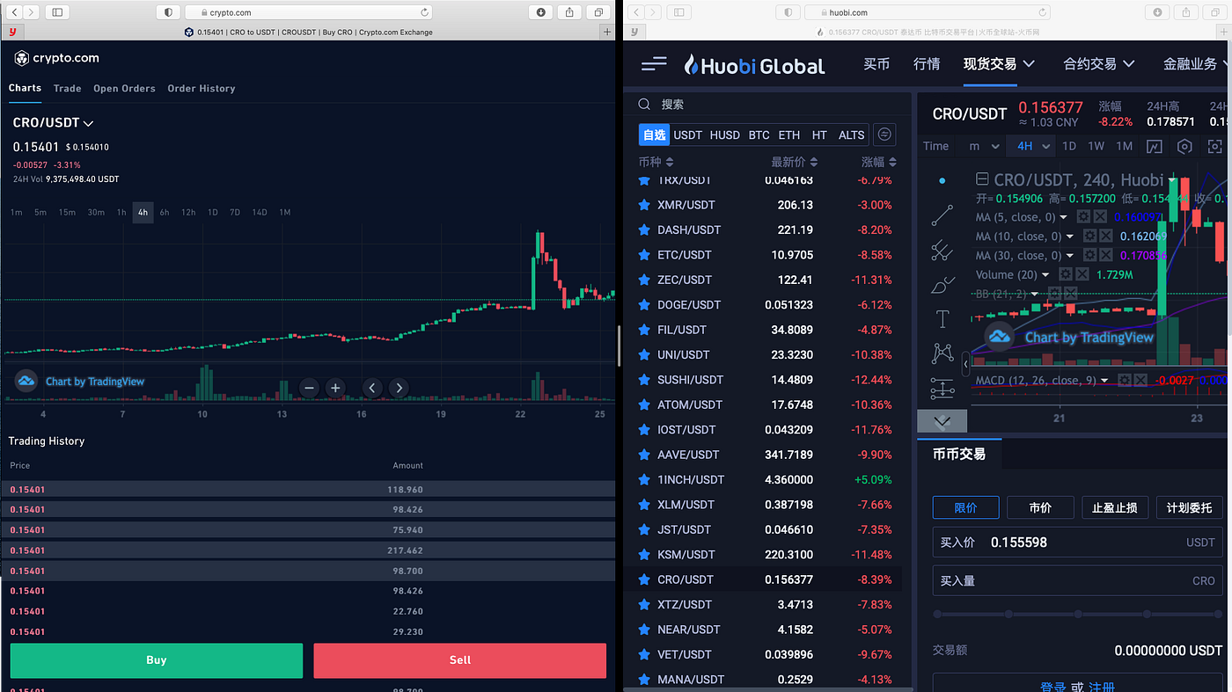Click the 搜索 search field on Huobi

(767, 104)
